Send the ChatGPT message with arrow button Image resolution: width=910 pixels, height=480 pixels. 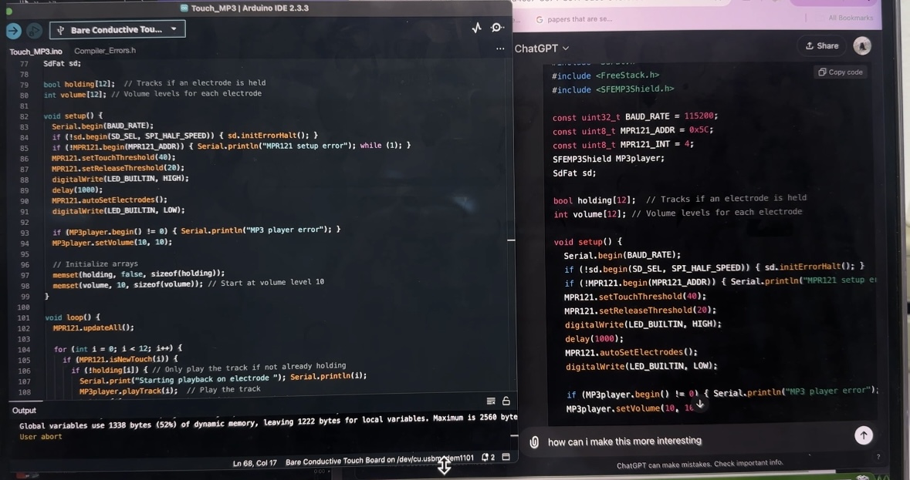tap(863, 435)
